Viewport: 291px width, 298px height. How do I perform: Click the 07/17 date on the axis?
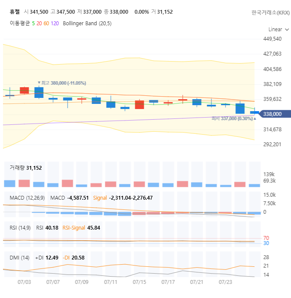(x=168, y=282)
